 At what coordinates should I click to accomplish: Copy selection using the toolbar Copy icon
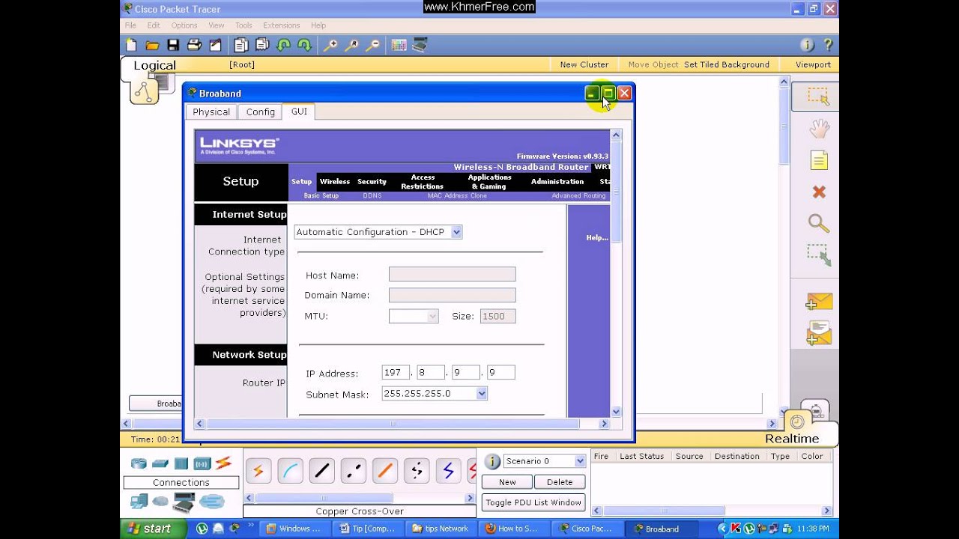click(x=240, y=45)
